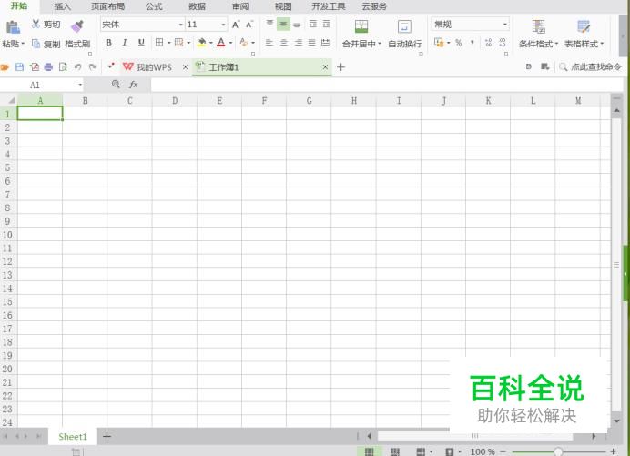
Task: Open Cloud Services (云服务) tab
Action: pyautogui.click(x=374, y=6)
